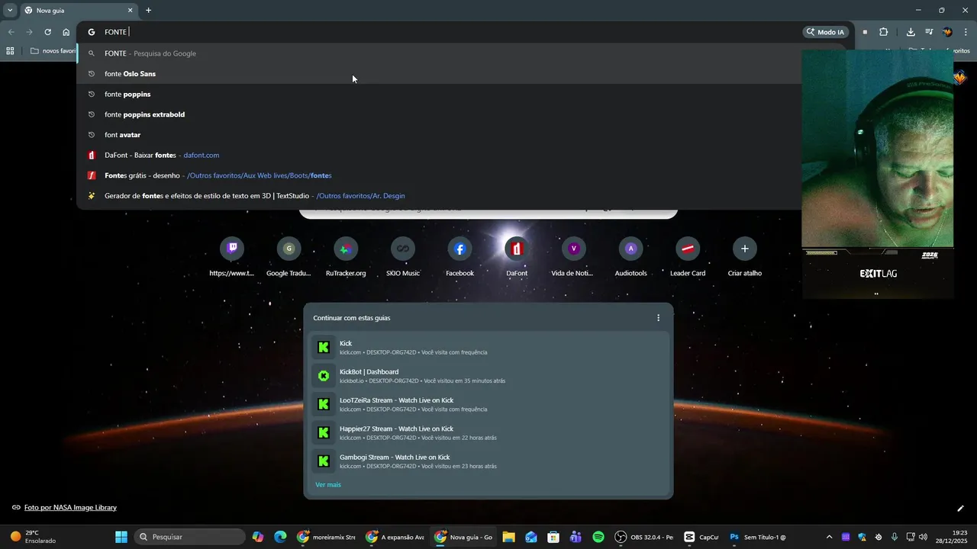
Task: Switch to the CapCut taskbar window
Action: click(x=701, y=537)
